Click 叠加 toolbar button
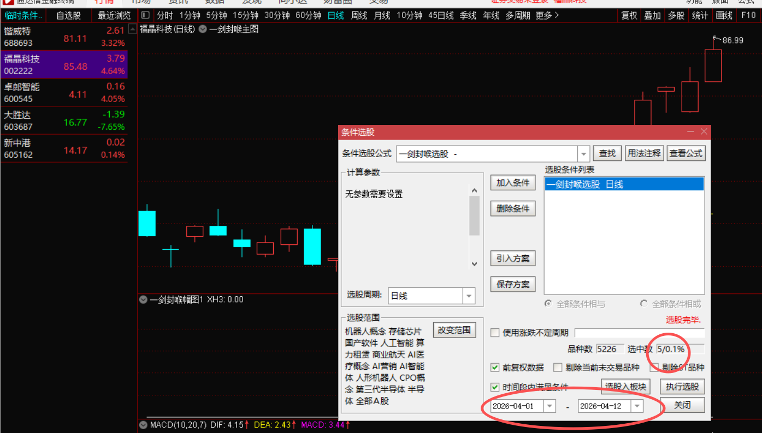 click(653, 16)
